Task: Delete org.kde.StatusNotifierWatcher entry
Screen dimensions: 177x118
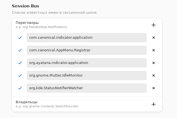Action: [x=154, y=88]
